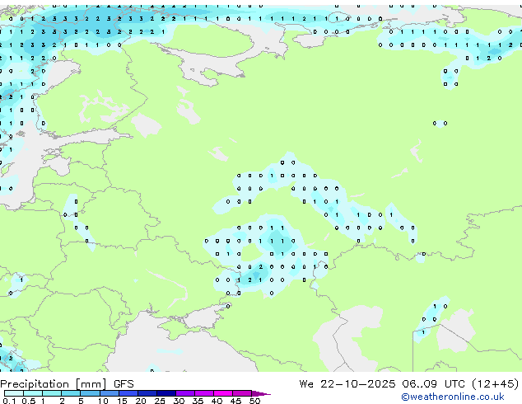Screen dimensions: 522x404
Task: Click the '35' legend scale label
Action: (x=198, y=401)
